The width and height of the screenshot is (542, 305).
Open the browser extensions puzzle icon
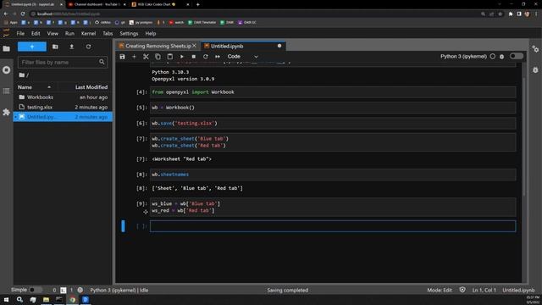[511, 14]
